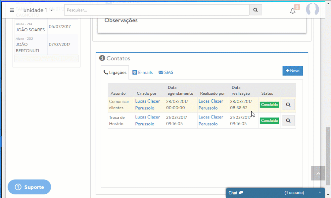Focus the Pesquisar search field

157,10
